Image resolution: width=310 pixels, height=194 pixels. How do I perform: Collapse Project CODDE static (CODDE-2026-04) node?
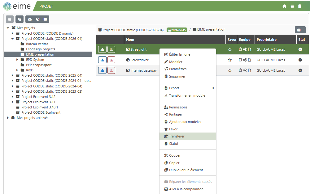[x=12, y=39]
